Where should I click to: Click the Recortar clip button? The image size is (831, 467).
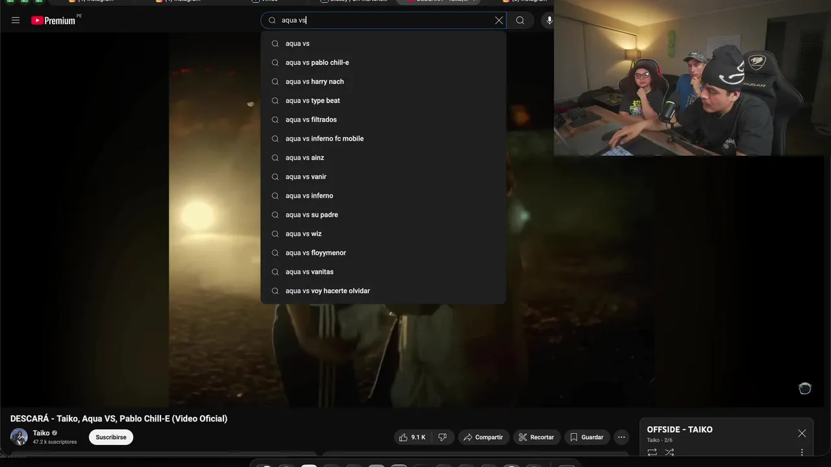click(x=537, y=437)
